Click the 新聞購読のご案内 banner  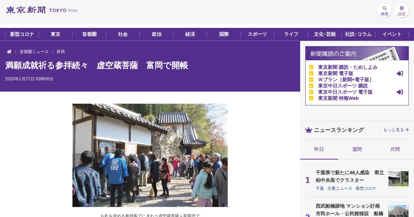pyautogui.click(x=357, y=53)
